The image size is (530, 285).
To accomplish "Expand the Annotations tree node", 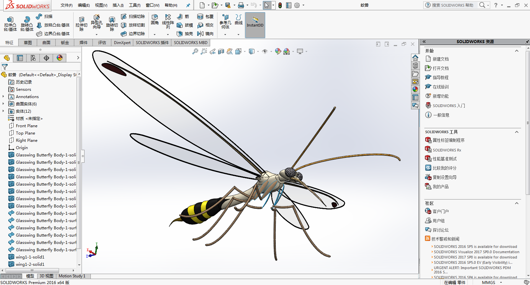I will click(3, 96).
